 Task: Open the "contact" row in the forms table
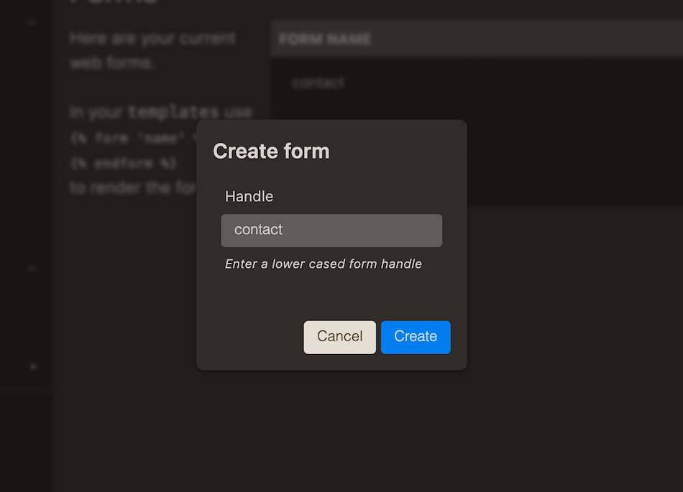tap(318, 83)
